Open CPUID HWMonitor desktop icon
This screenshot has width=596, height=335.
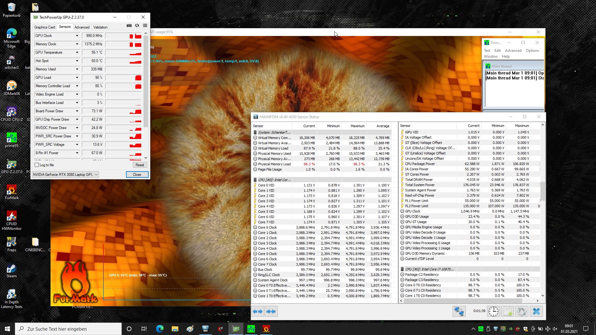click(11, 221)
